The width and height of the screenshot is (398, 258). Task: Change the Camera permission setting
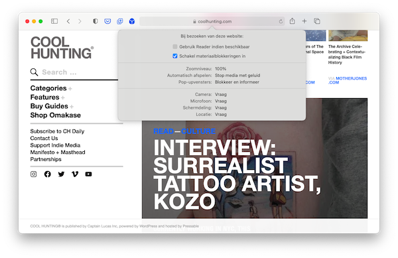(221, 94)
